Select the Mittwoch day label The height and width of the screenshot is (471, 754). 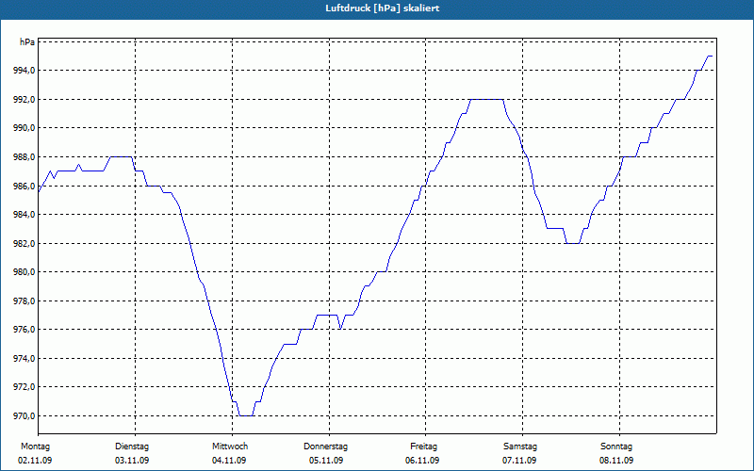coord(230,447)
